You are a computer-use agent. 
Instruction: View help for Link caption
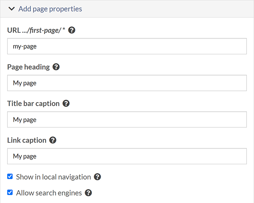[53, 140]
